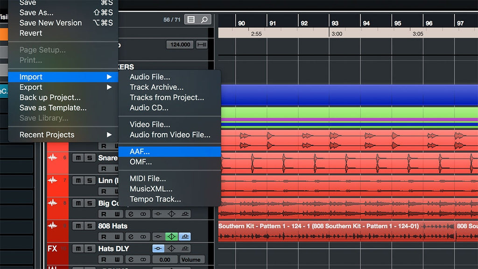Open the Volume parameter dropdown on Hats DLY

pos(191,260)
